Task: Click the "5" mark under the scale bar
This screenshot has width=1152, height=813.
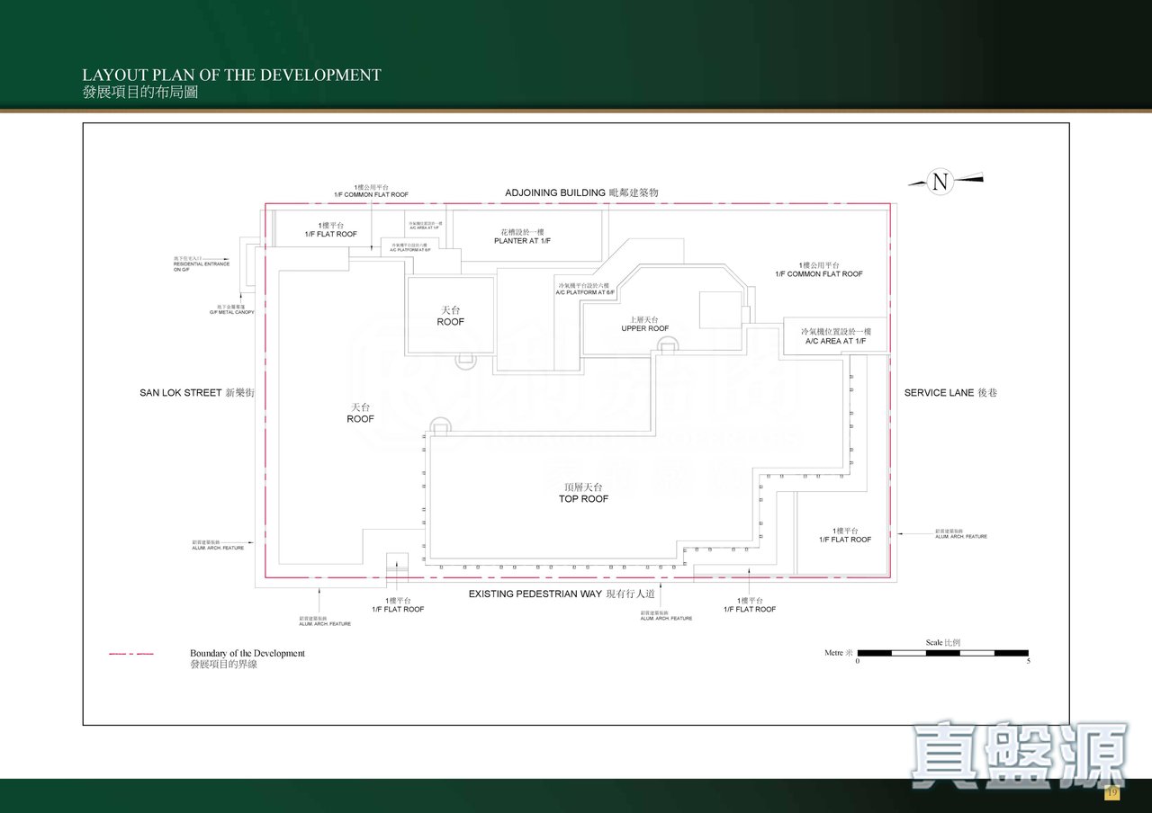Action: click(x=1029, y=661)
